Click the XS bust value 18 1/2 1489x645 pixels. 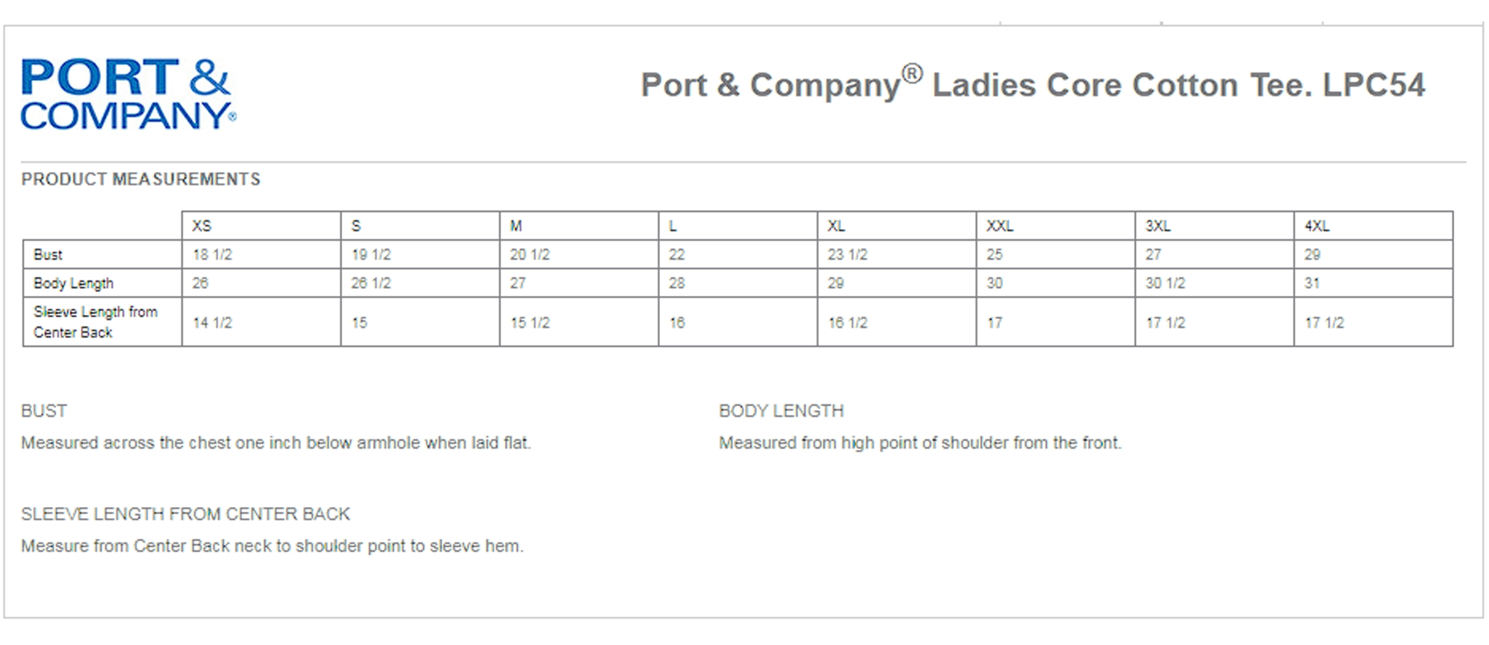(212, 255)
